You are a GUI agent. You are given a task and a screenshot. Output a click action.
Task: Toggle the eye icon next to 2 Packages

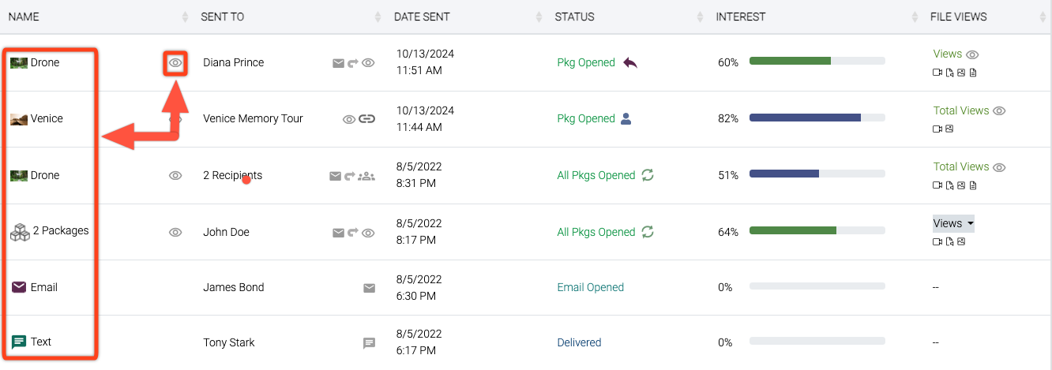coord(175,232)
